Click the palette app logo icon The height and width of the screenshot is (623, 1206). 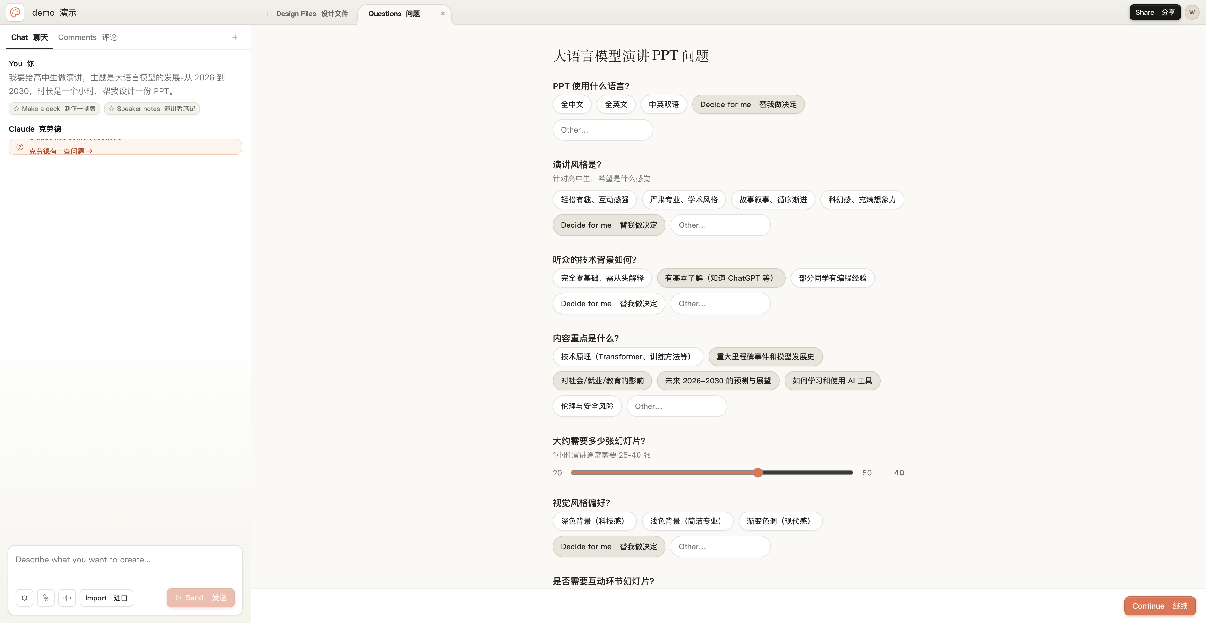(x=15, y=13)
